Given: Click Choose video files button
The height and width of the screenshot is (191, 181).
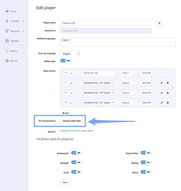Looking at the screenshot, I should click(72, 121).
